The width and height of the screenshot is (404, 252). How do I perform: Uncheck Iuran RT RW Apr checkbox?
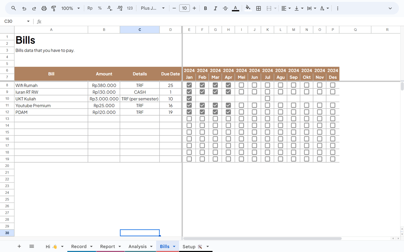click(228, 92)
